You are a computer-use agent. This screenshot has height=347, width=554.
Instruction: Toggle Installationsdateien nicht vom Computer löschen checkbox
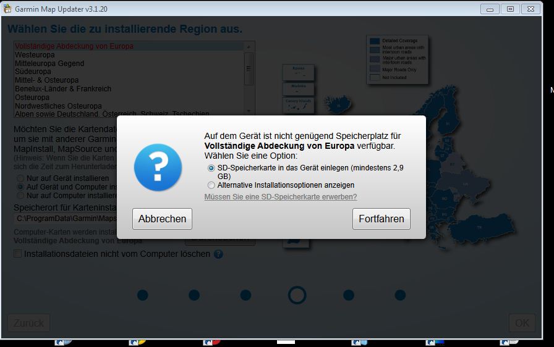click(17, 254)
